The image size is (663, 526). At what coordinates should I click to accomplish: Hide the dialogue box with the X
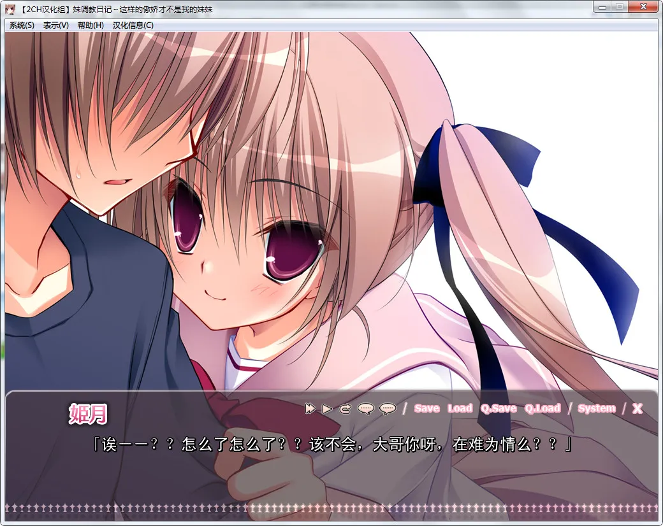pyautogui.click(x=637, y=409)
